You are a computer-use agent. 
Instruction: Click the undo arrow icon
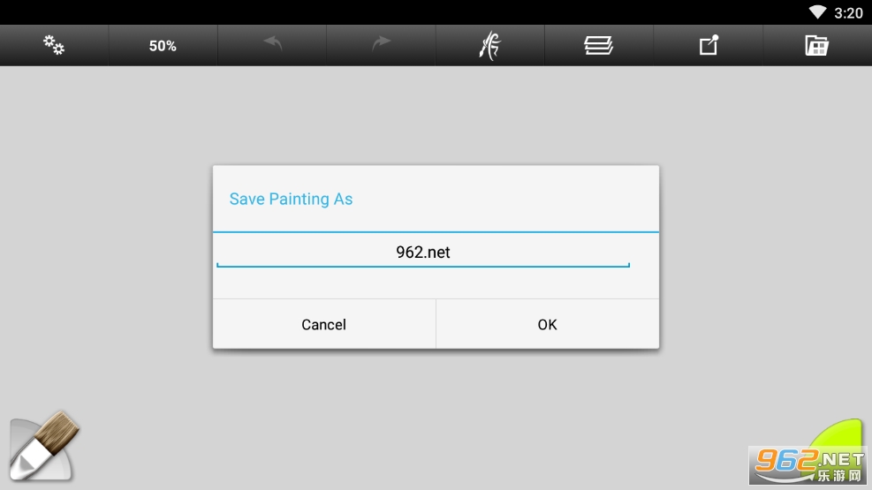click(272, 45)
